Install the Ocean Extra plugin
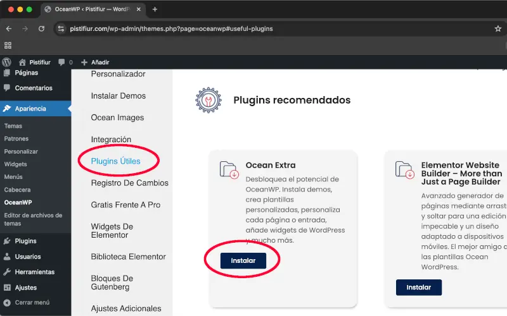The image size is (507, 316). tap(243, 261)
